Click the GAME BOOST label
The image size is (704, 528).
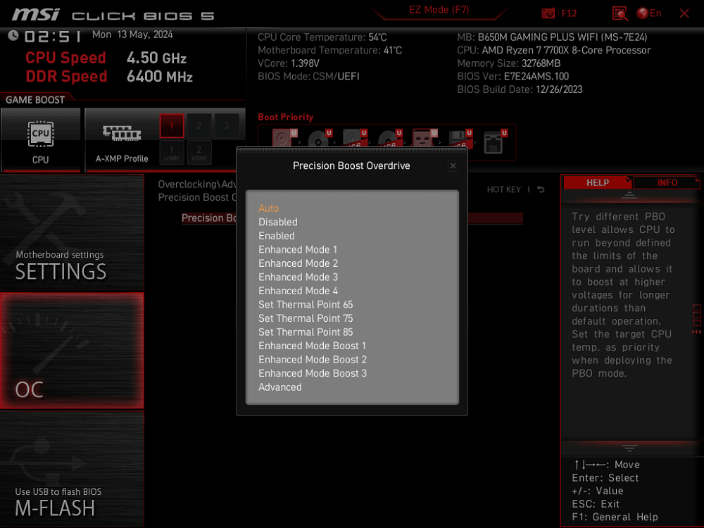(x=35, y=100)
